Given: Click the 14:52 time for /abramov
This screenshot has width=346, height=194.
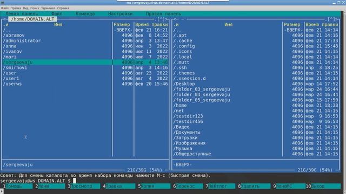Looking at the screenshot, I should (161, 35).
